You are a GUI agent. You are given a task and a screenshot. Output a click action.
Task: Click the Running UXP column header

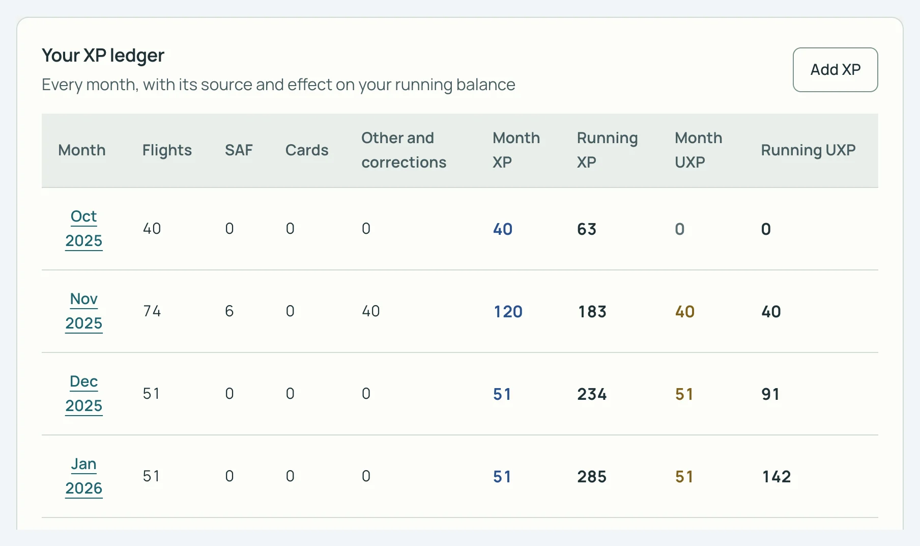tap(808, 150)
